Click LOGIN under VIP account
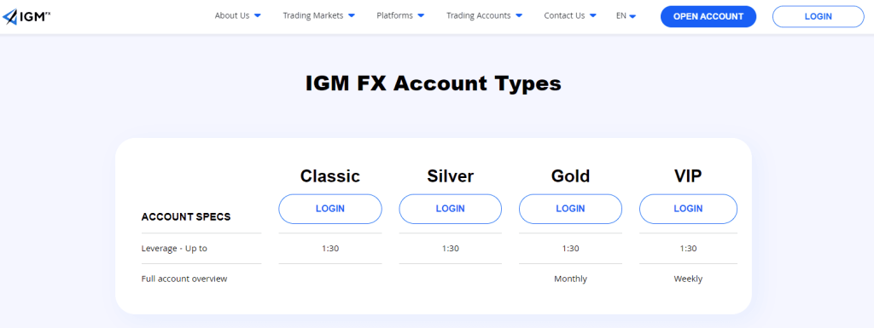 pyautogui.click(x=689, y=209)
